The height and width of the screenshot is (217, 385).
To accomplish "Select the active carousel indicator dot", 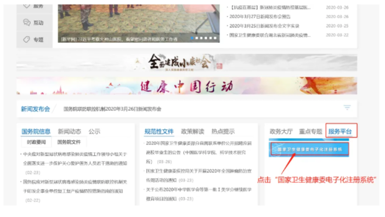I will click(x=192, y=38).
